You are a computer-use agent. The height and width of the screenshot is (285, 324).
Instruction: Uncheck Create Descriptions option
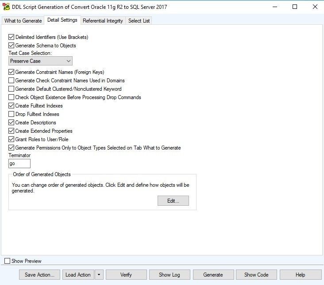coord(12,122)
